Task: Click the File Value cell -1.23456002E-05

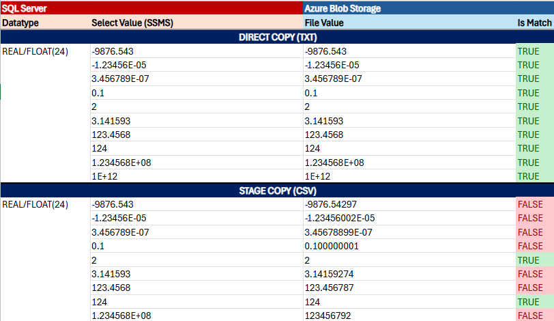Action: coord(409,218)
